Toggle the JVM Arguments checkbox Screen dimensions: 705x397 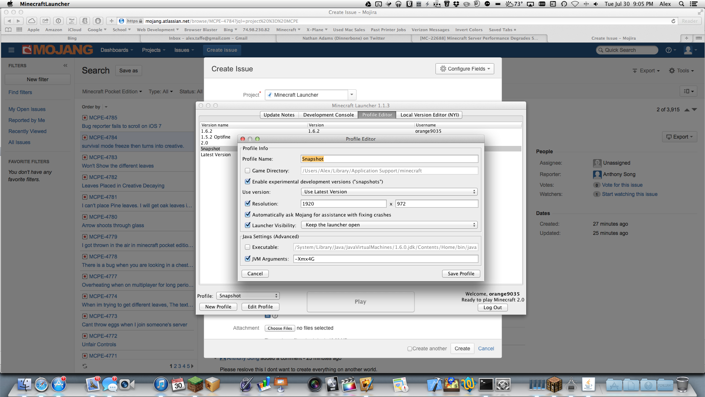tap(248, 259)
